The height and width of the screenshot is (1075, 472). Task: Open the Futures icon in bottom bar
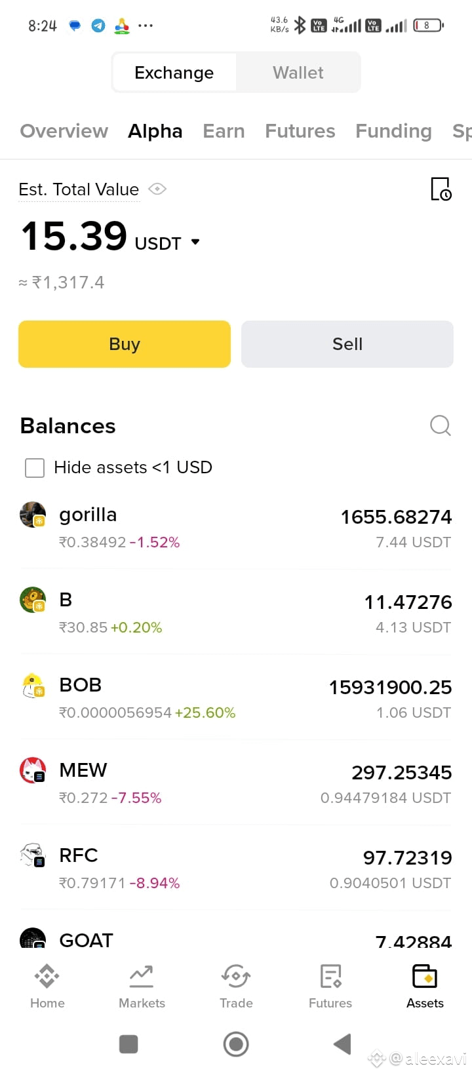pos(330,976)
